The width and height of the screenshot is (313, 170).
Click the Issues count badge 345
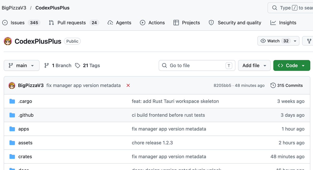click(34, 23)
